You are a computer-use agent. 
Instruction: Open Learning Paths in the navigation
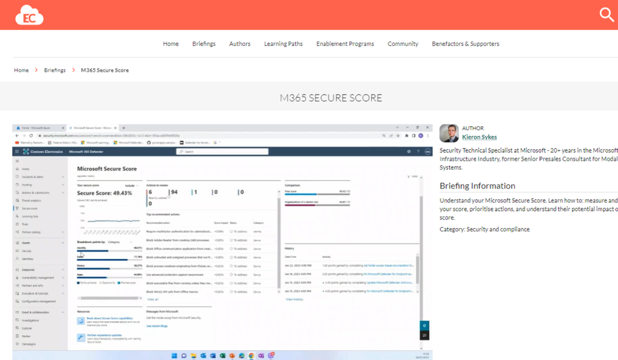pos(283,44)
